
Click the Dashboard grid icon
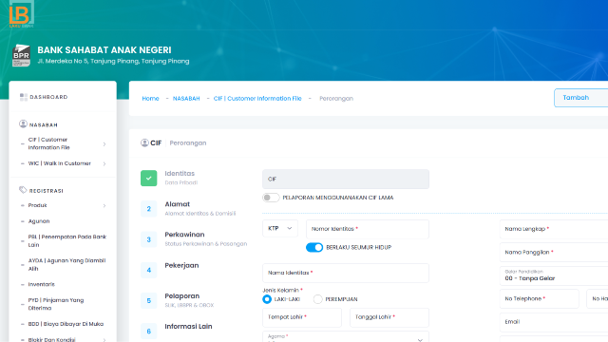click(23, 97)
